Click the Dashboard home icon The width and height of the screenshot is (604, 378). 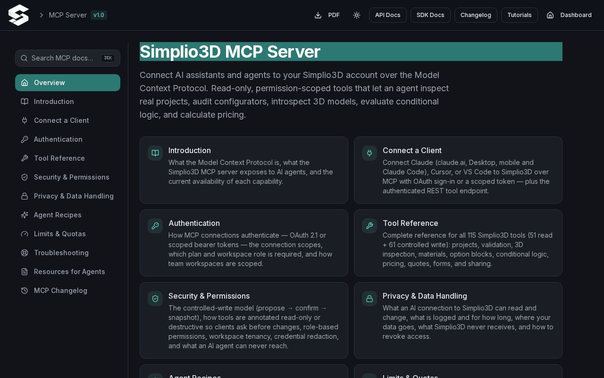coord(550,15)
